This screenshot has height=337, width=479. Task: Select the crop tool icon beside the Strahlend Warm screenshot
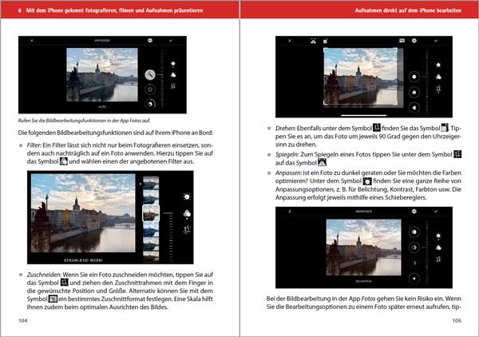187,228
